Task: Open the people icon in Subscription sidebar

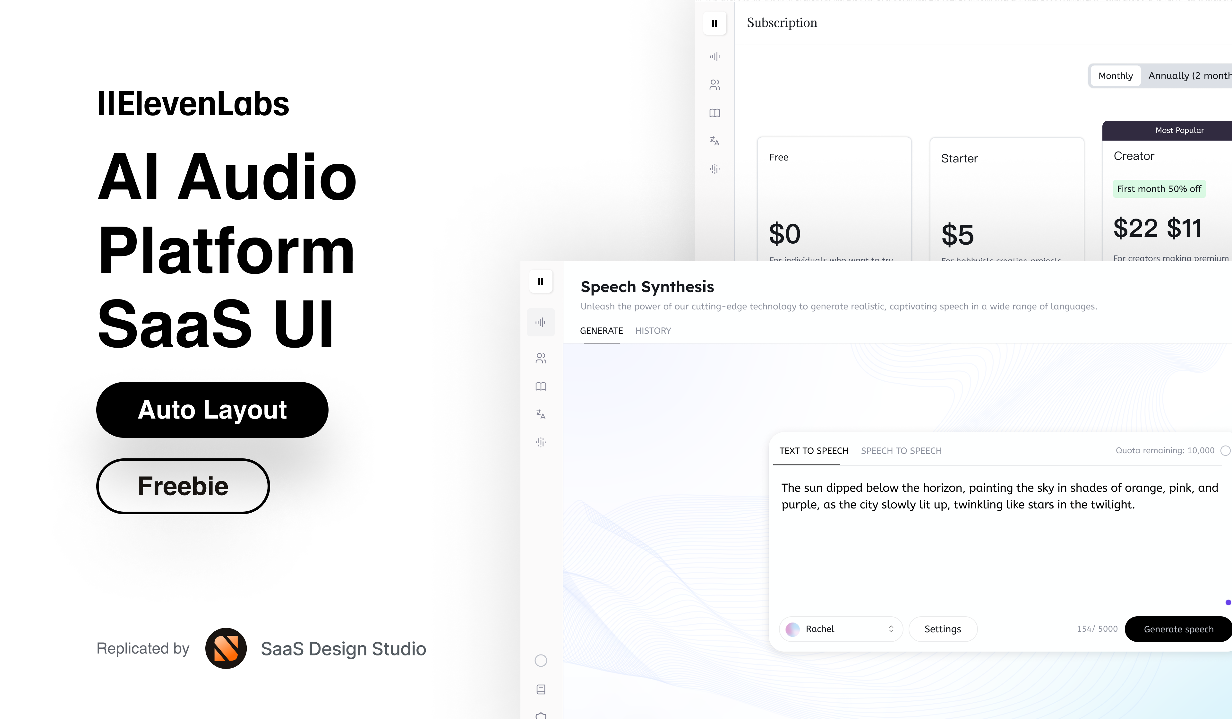Action: (x=714, y=85)
